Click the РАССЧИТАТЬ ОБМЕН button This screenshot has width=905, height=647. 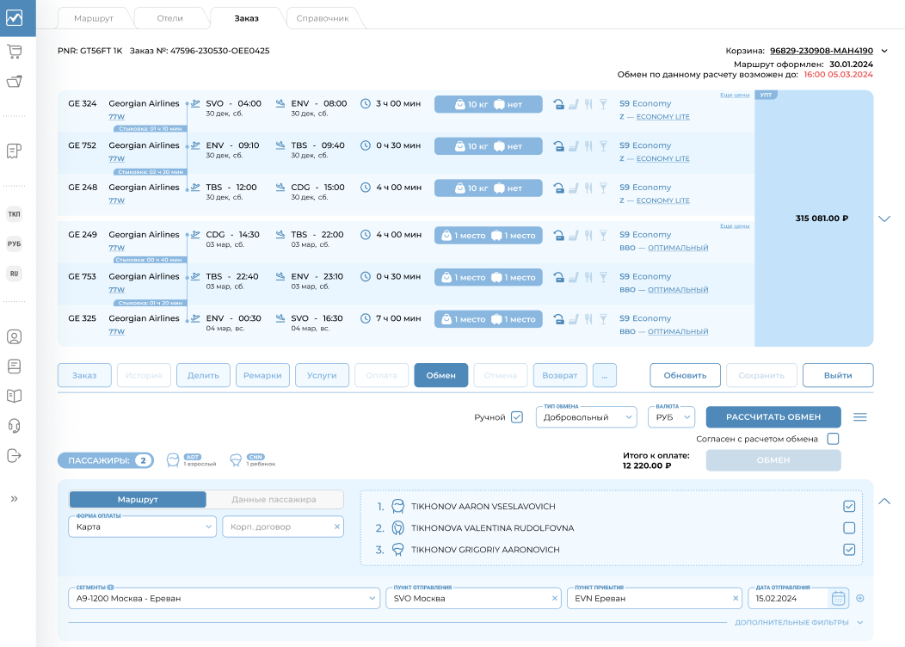(x=773, y=416)
